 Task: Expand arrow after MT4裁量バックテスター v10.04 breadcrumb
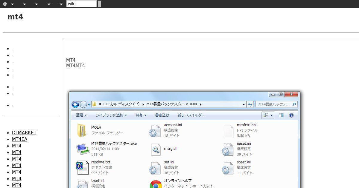point(200,104)
